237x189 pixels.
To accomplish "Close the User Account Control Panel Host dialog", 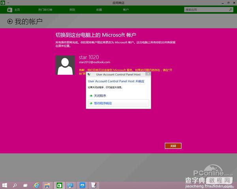I will [x=148, y=74].
